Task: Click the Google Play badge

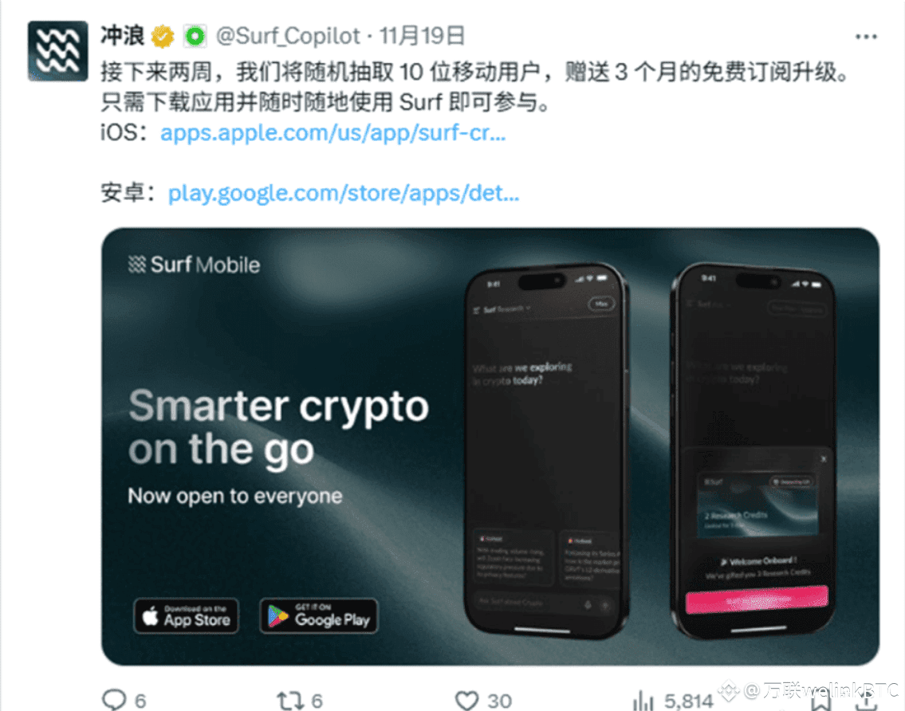Action: pyautogui.click(x=319, y=616)
